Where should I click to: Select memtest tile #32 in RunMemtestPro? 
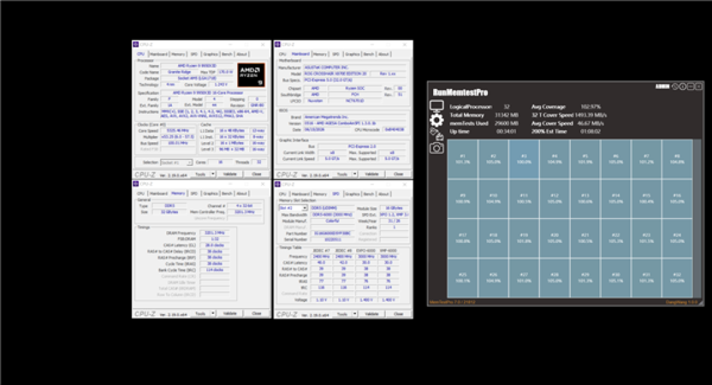point(677,278)
